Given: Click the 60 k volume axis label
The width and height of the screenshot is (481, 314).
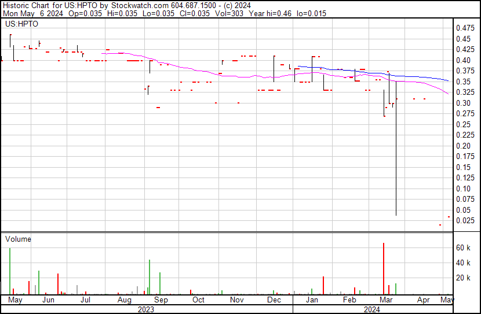Looking at the screenshot, I should [463, 248].
